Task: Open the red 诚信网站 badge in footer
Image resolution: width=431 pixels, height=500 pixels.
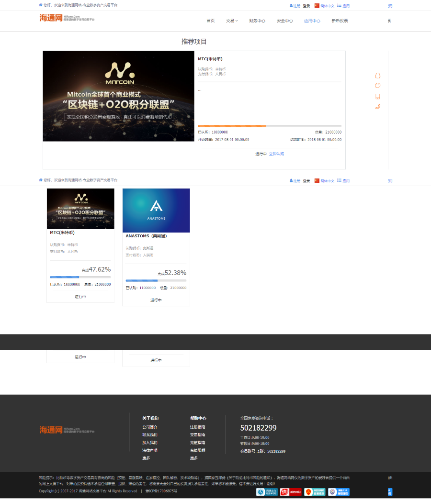Action: click(291, 492)
